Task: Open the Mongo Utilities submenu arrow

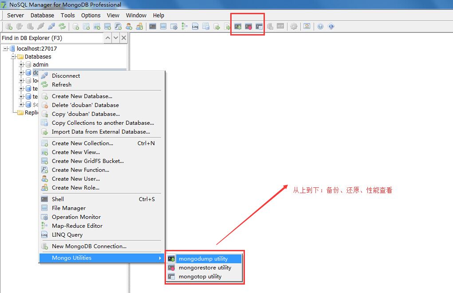Action: [160, 258]
